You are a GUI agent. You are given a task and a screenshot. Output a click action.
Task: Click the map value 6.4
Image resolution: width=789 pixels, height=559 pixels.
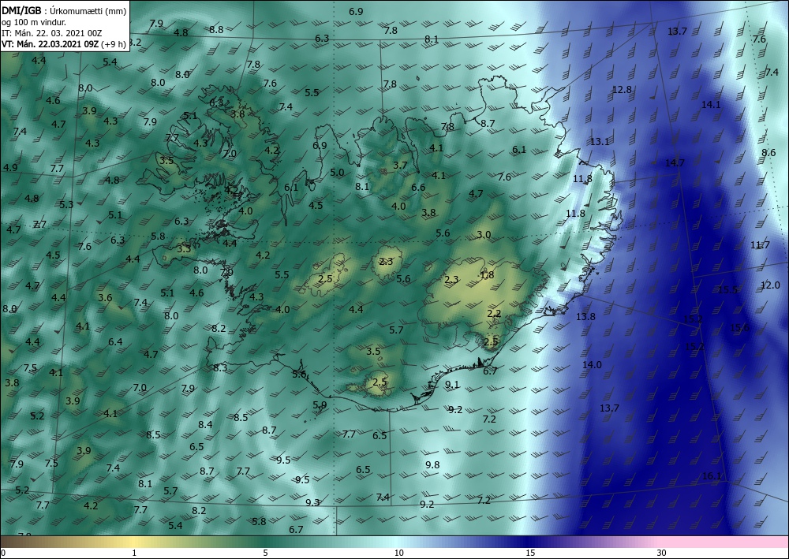pyautogui.click(x=115, y=342)
